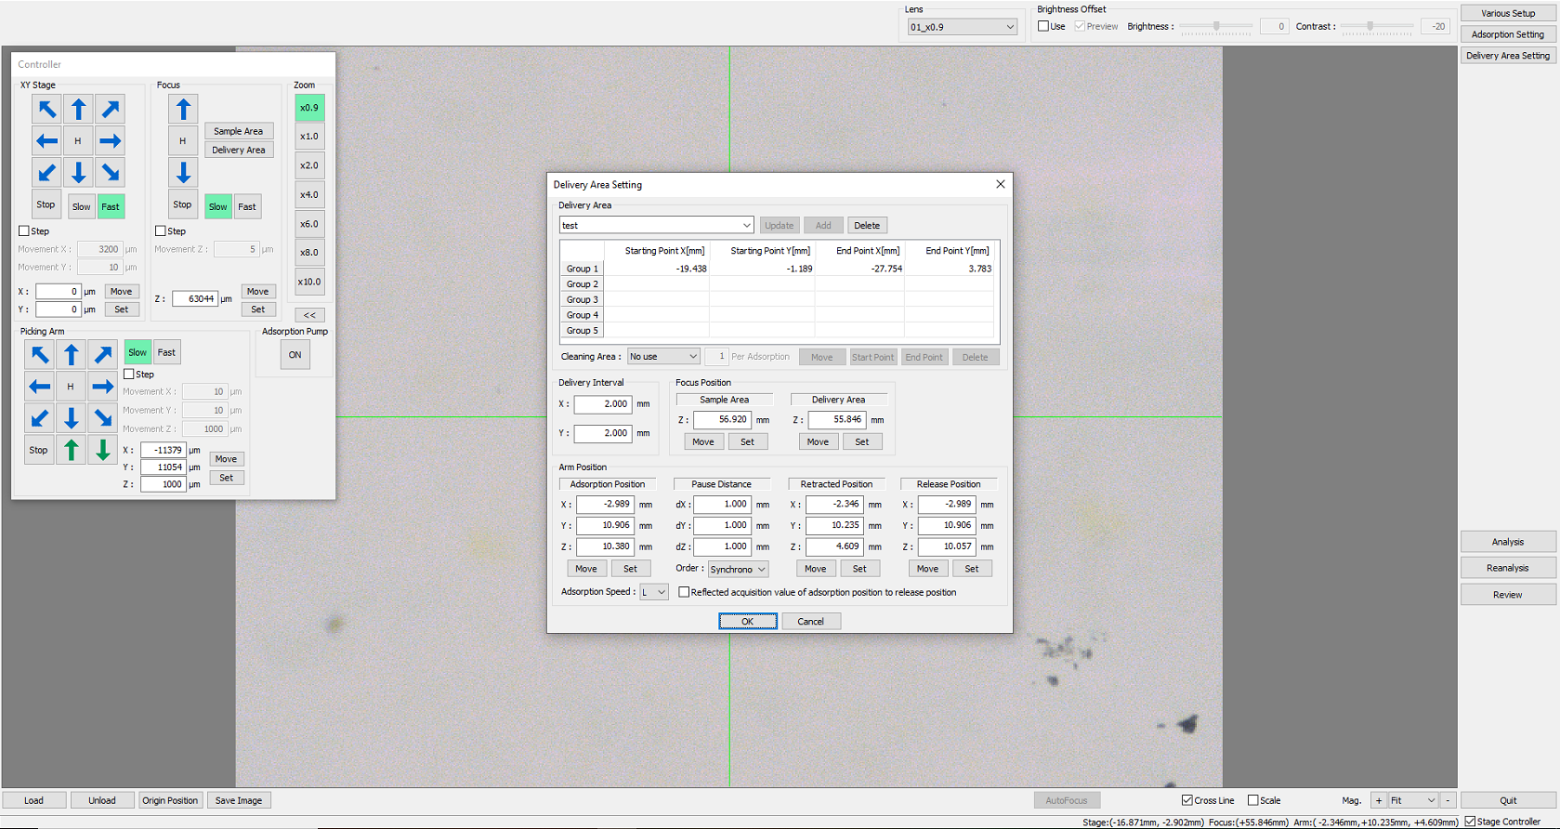
Task: Click XY Stage right arrow
Action: point(111,141)
